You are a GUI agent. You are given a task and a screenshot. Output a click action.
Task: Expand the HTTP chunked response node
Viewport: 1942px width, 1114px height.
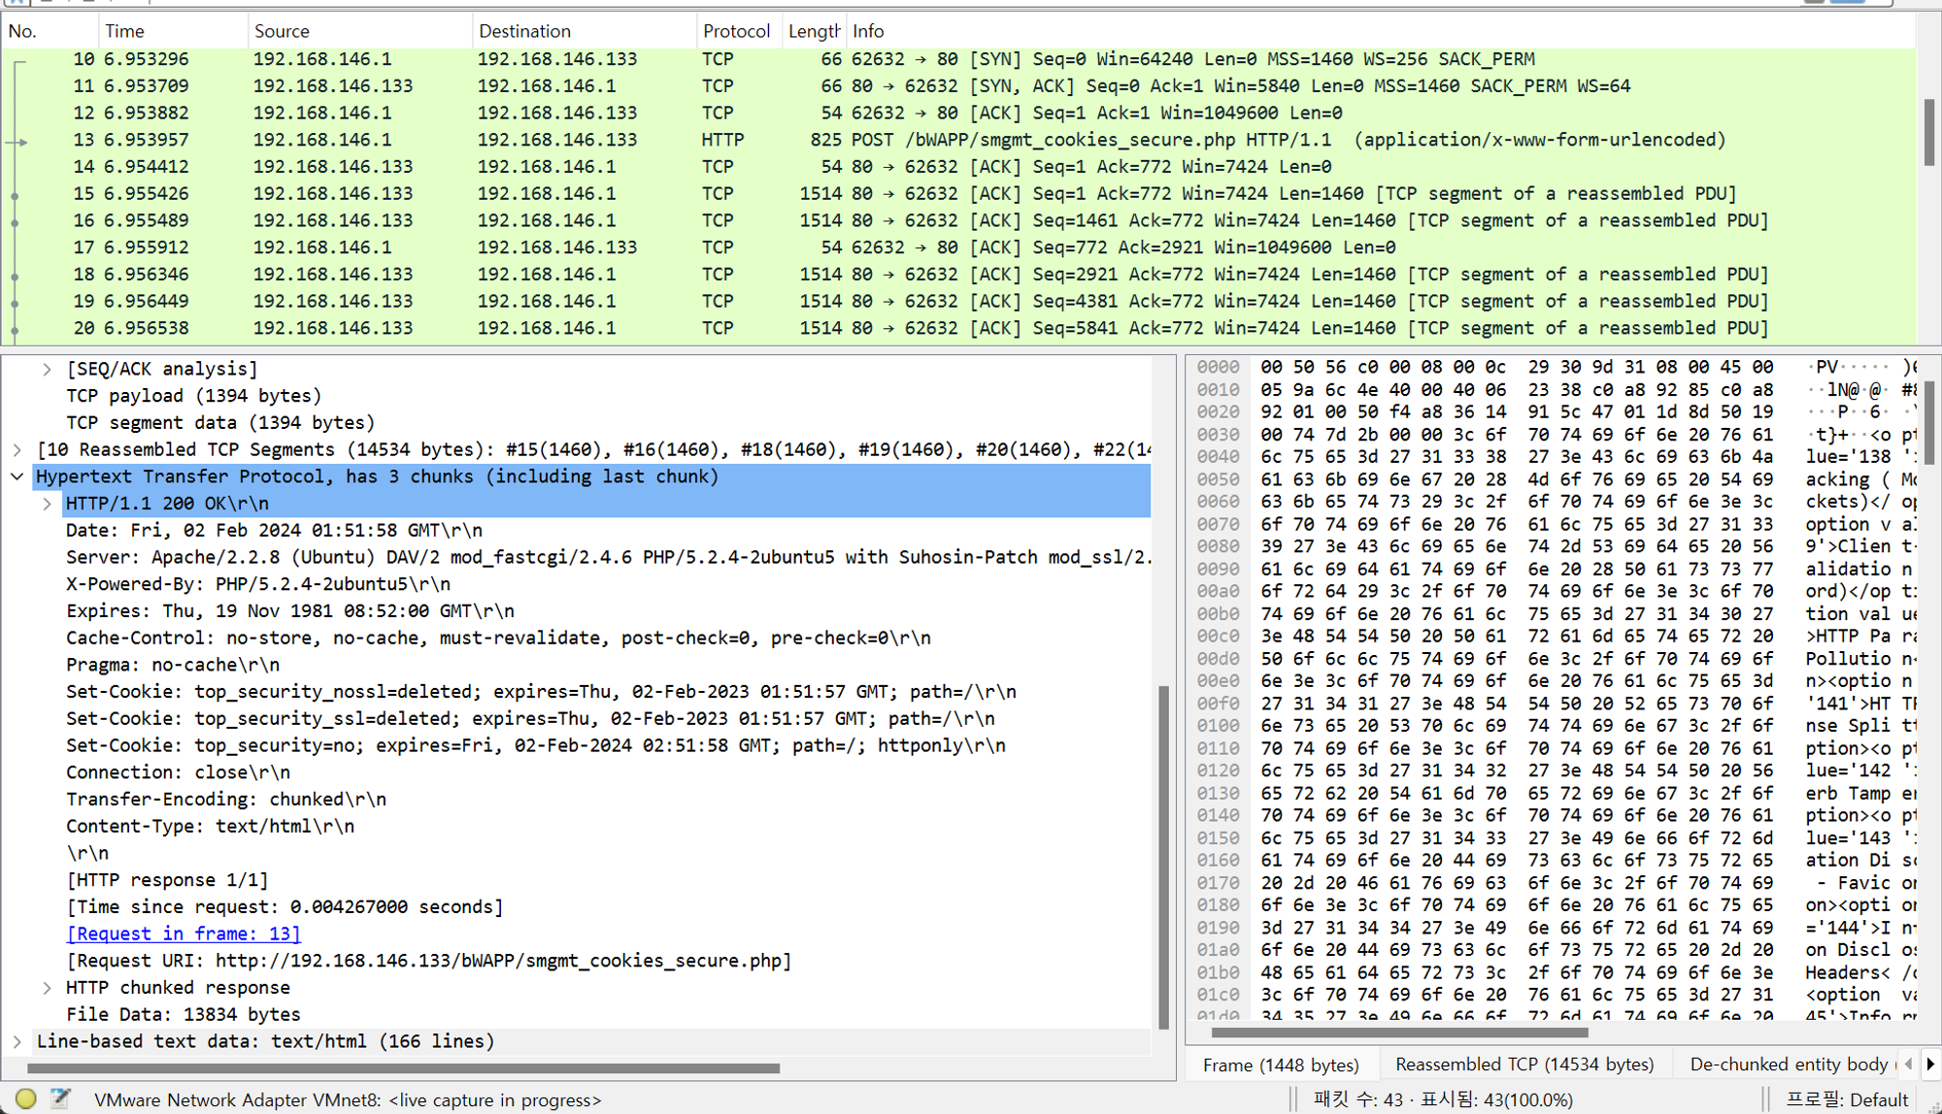pos(47,988)
